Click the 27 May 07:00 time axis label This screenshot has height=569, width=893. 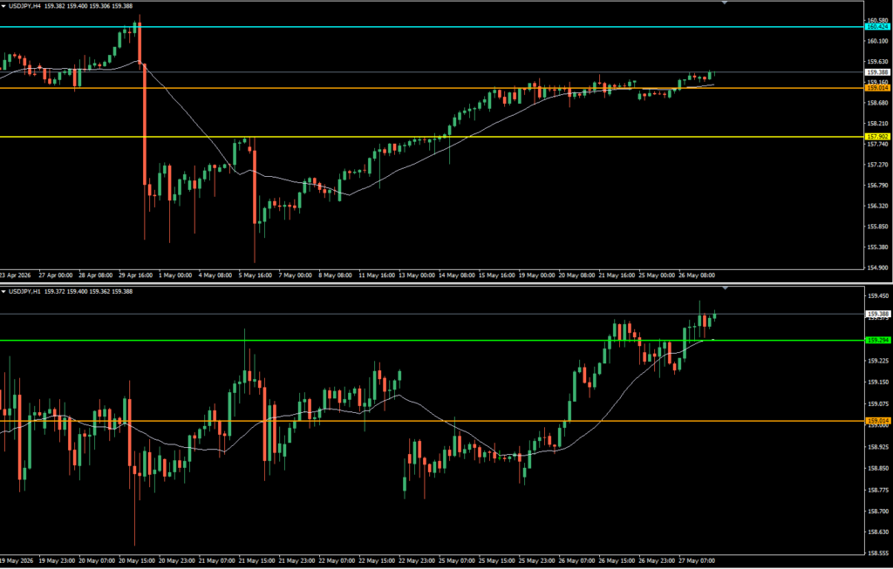point(697,560)
